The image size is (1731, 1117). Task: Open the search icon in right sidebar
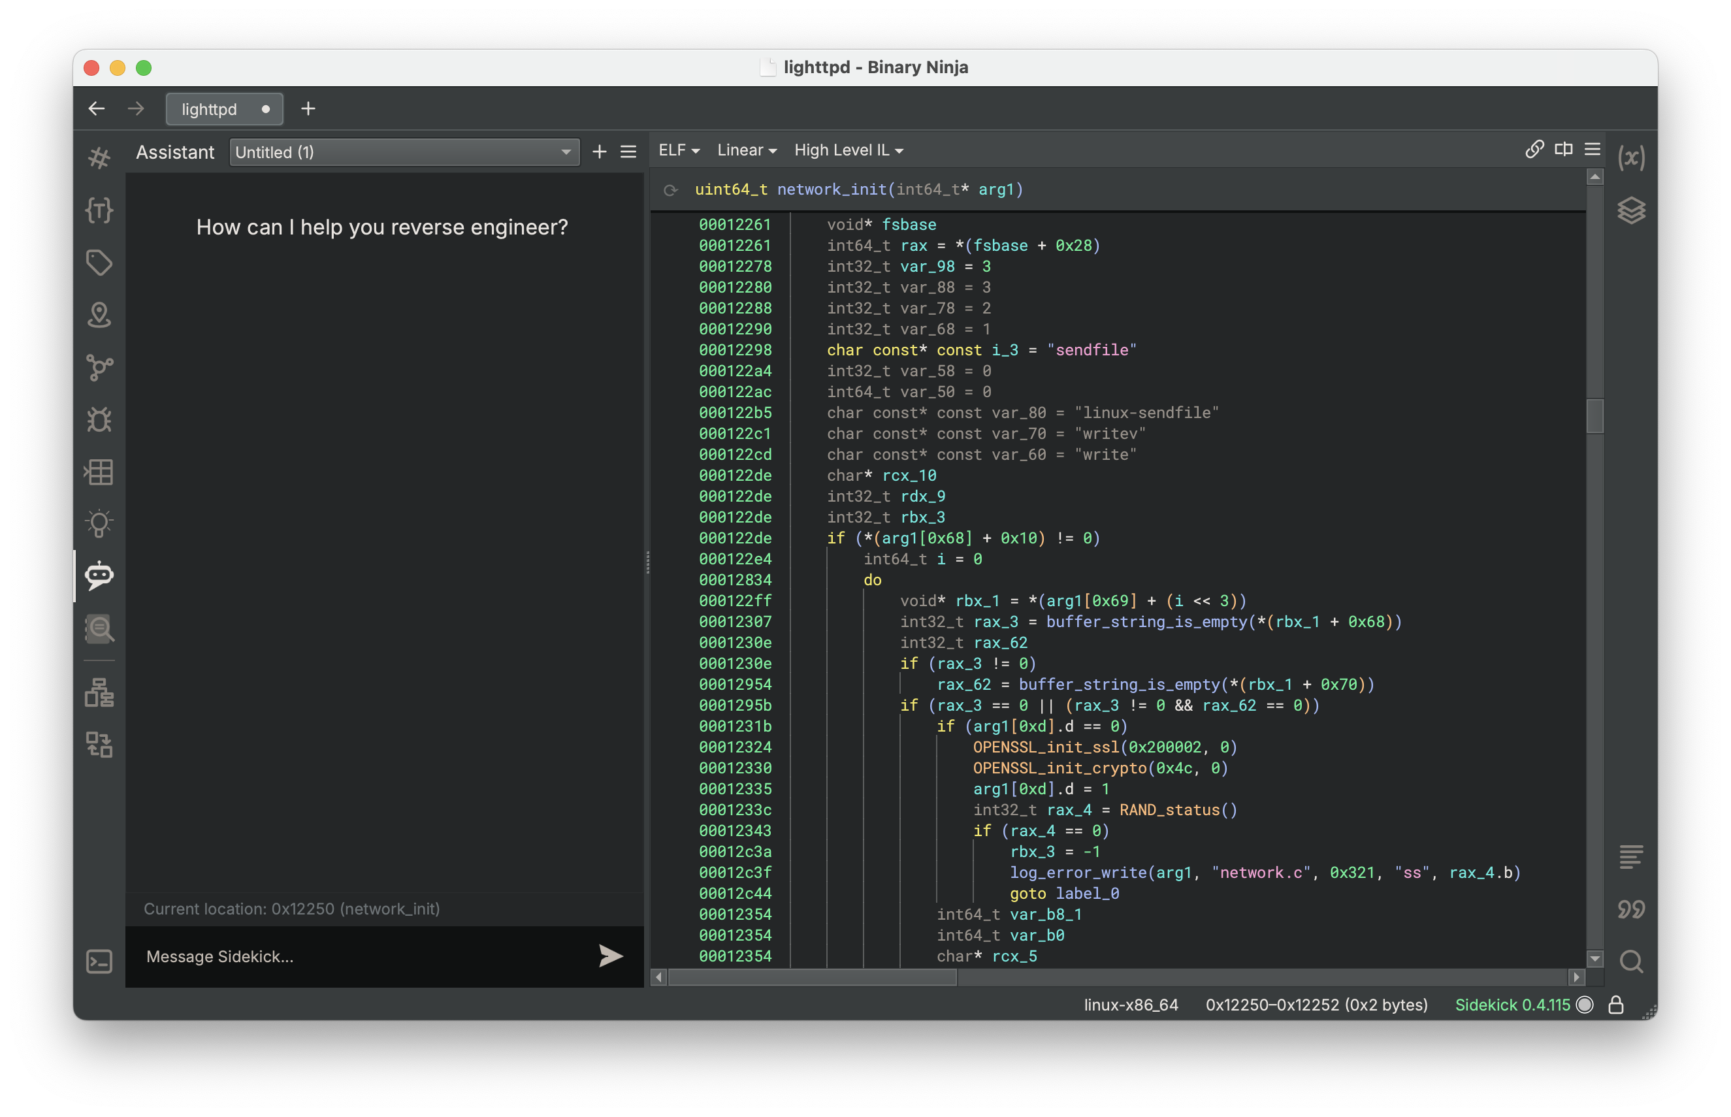click(x=1631, y=962)
